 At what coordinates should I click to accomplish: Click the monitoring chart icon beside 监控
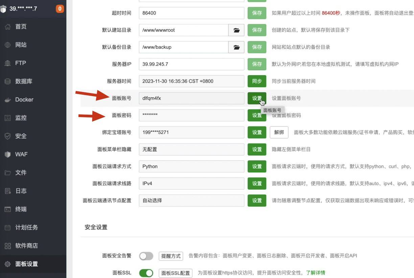click(x=7, y=118)
